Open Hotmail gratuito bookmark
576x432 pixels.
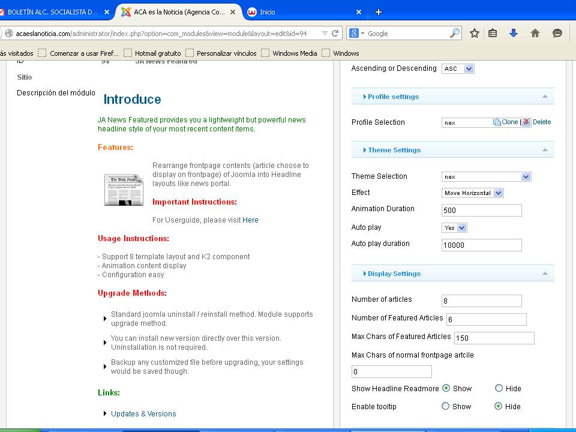coord(152,53)
